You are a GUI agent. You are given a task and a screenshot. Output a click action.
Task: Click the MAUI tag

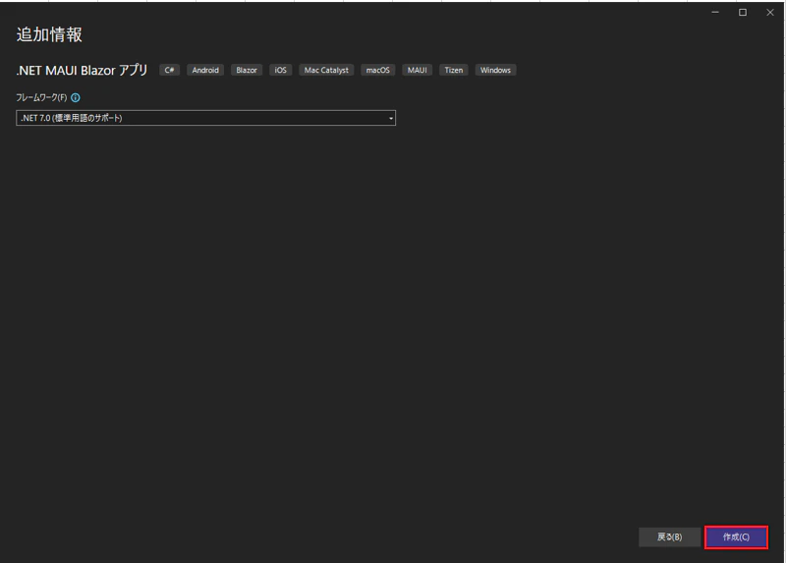417,70
